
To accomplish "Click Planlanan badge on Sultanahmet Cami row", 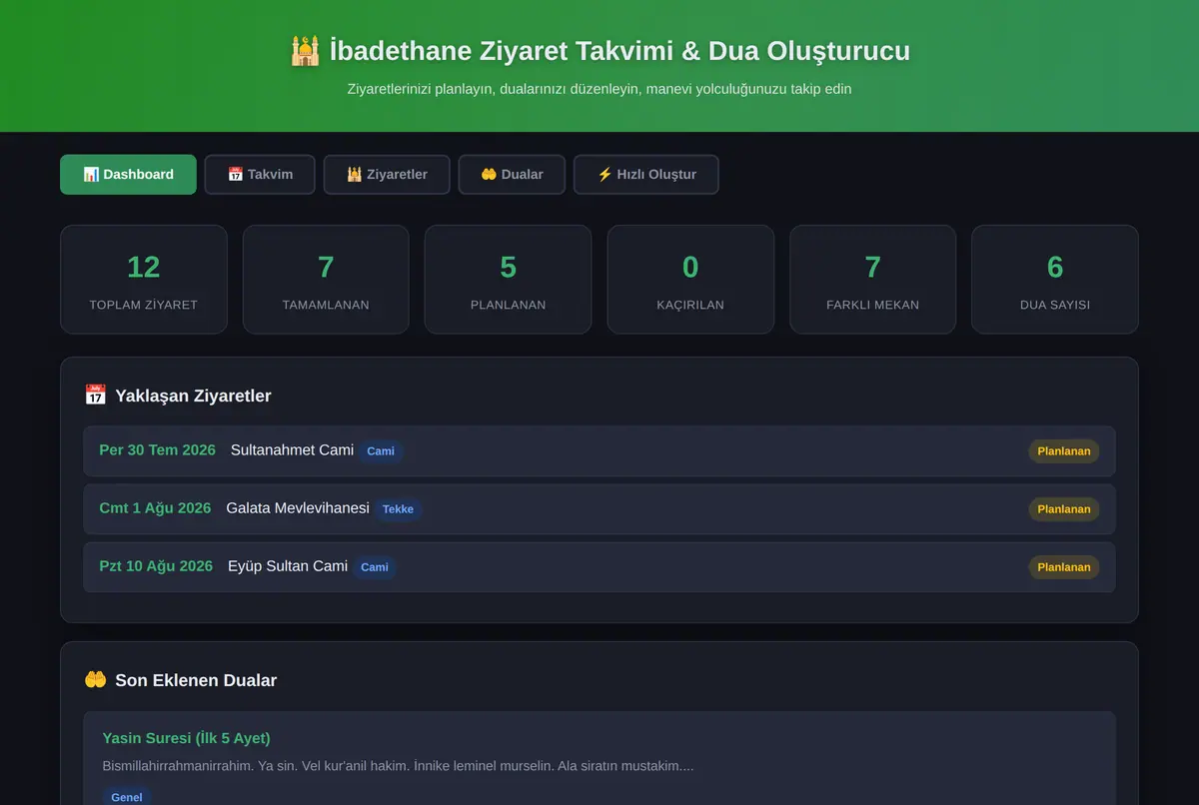I will click(x=1064, y=451).
